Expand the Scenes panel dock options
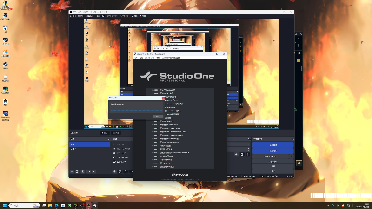Screen dimensions: 372x209 click(x=108, y=139)
